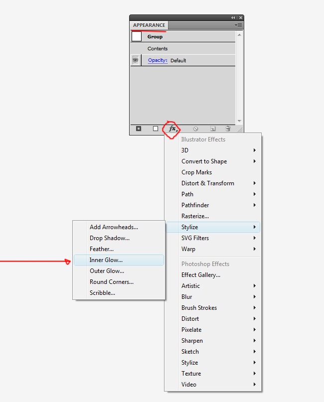Select the APPEARANCE tab

[x=149, y=25]
